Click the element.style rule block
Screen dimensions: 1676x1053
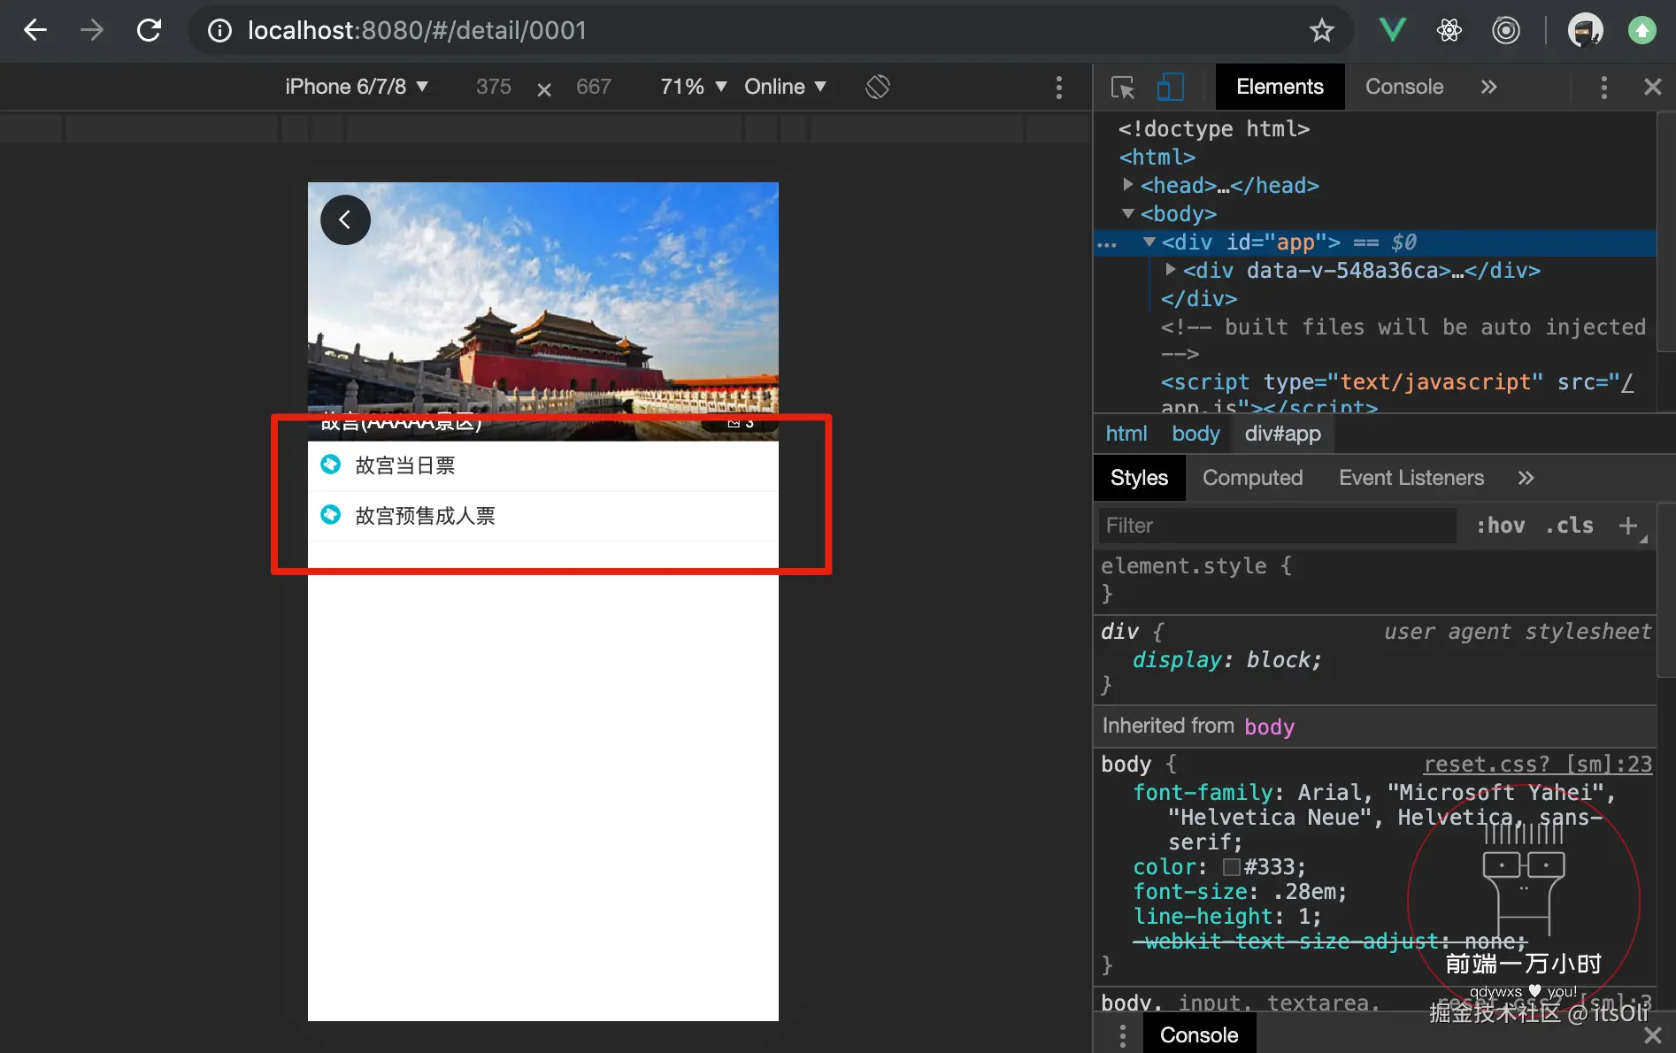click(x=1374, y=580)
